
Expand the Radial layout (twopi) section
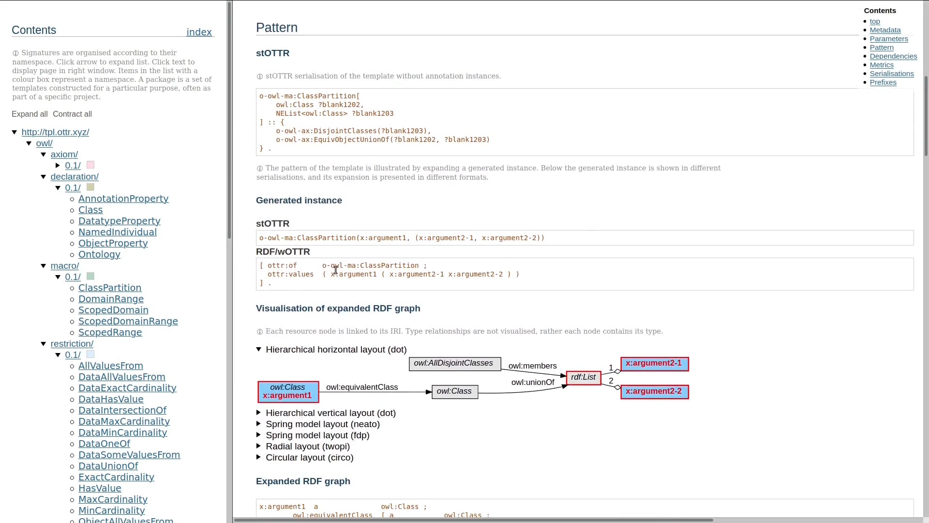[259, 446]
